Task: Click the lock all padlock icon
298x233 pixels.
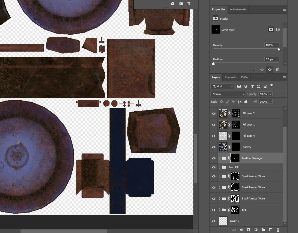Action: [246, 101]
